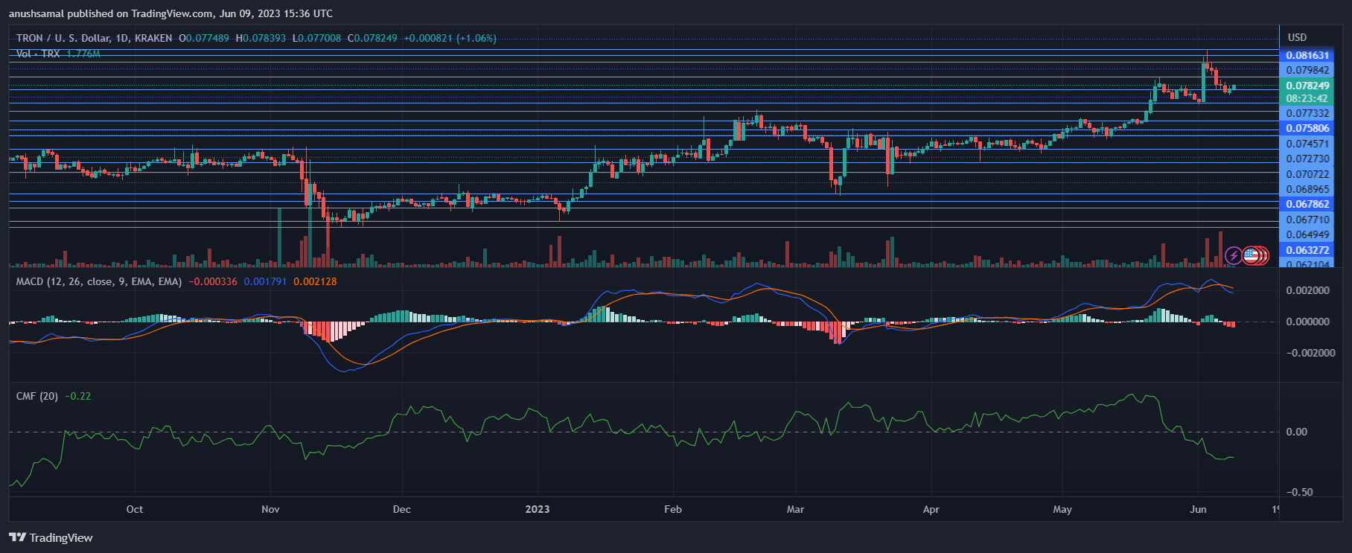Viewport: 1352px width, 553px height.
Task: Click the green current price 0.078249 label
Action: click(x=1307, y=86)
